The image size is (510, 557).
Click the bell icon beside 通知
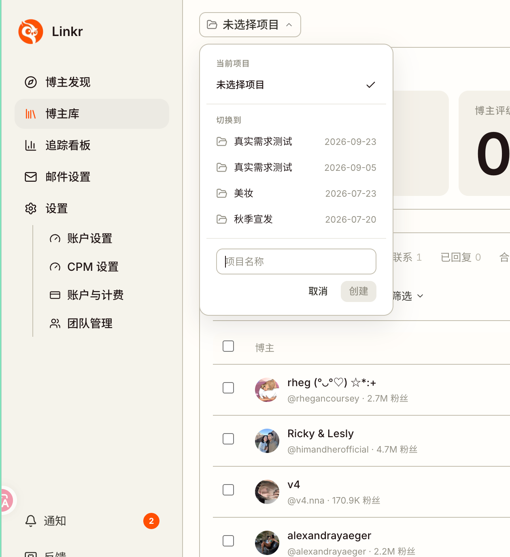tap(31, 521)
